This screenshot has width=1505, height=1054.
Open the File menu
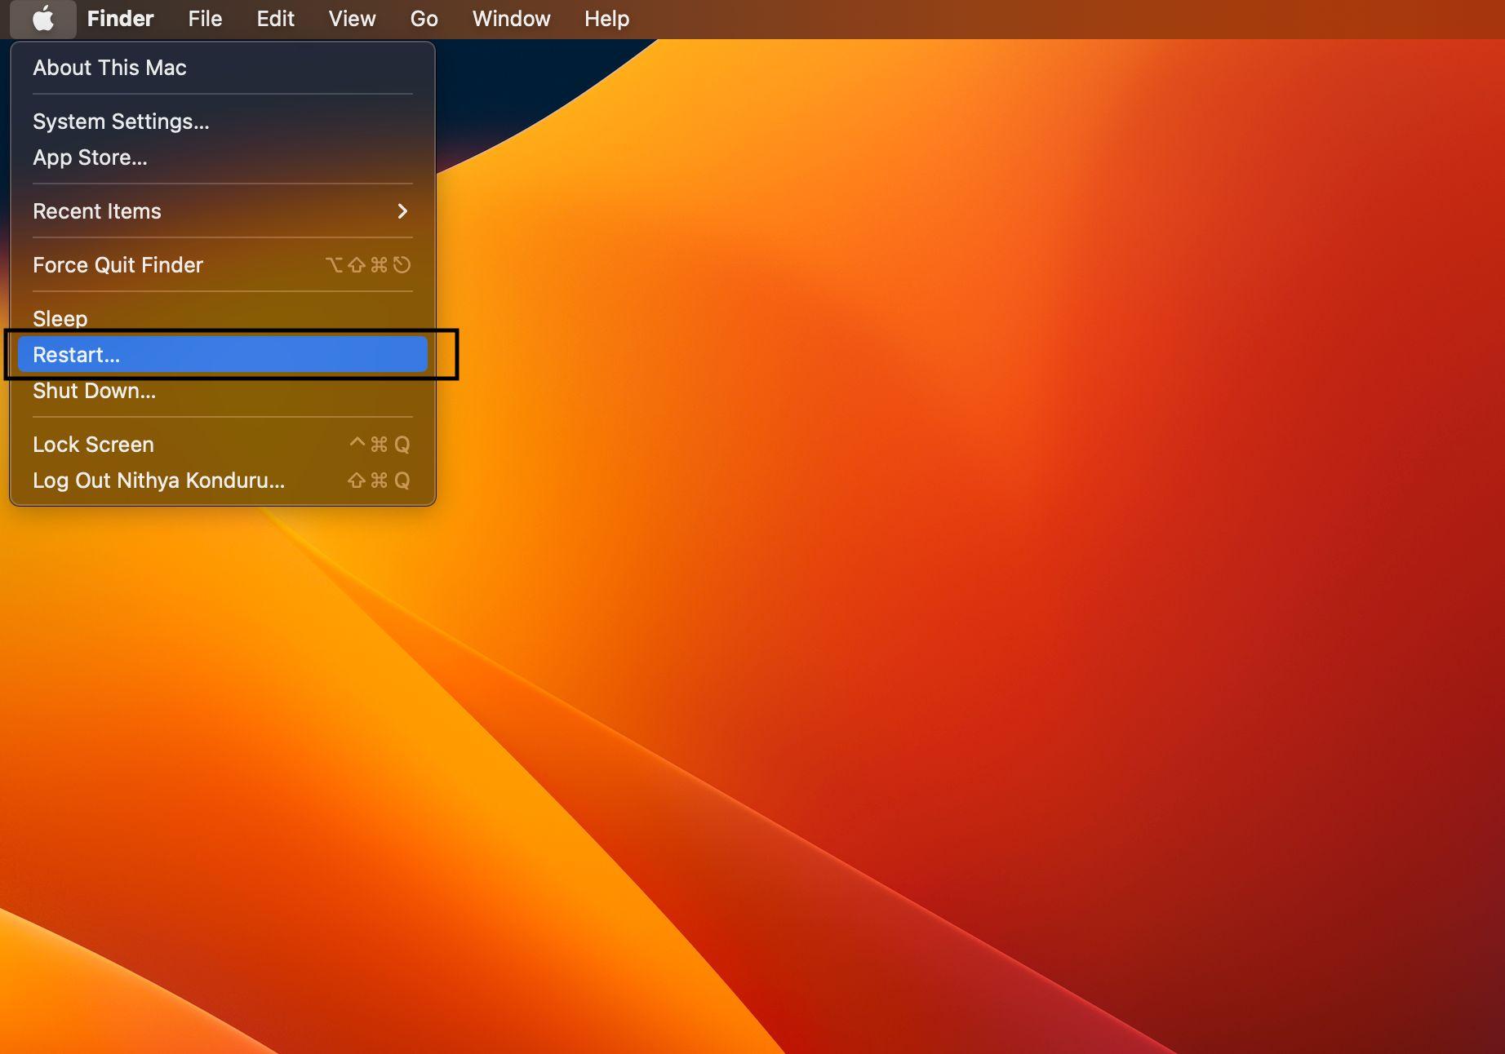pyautogui.click(x=205, y=19)
